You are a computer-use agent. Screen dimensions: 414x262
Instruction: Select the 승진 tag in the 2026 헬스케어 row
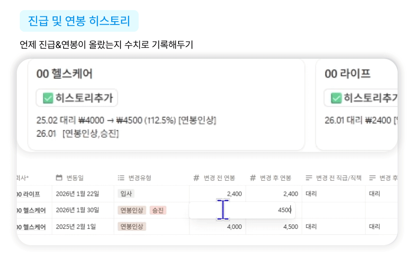(x=157, y=210)
